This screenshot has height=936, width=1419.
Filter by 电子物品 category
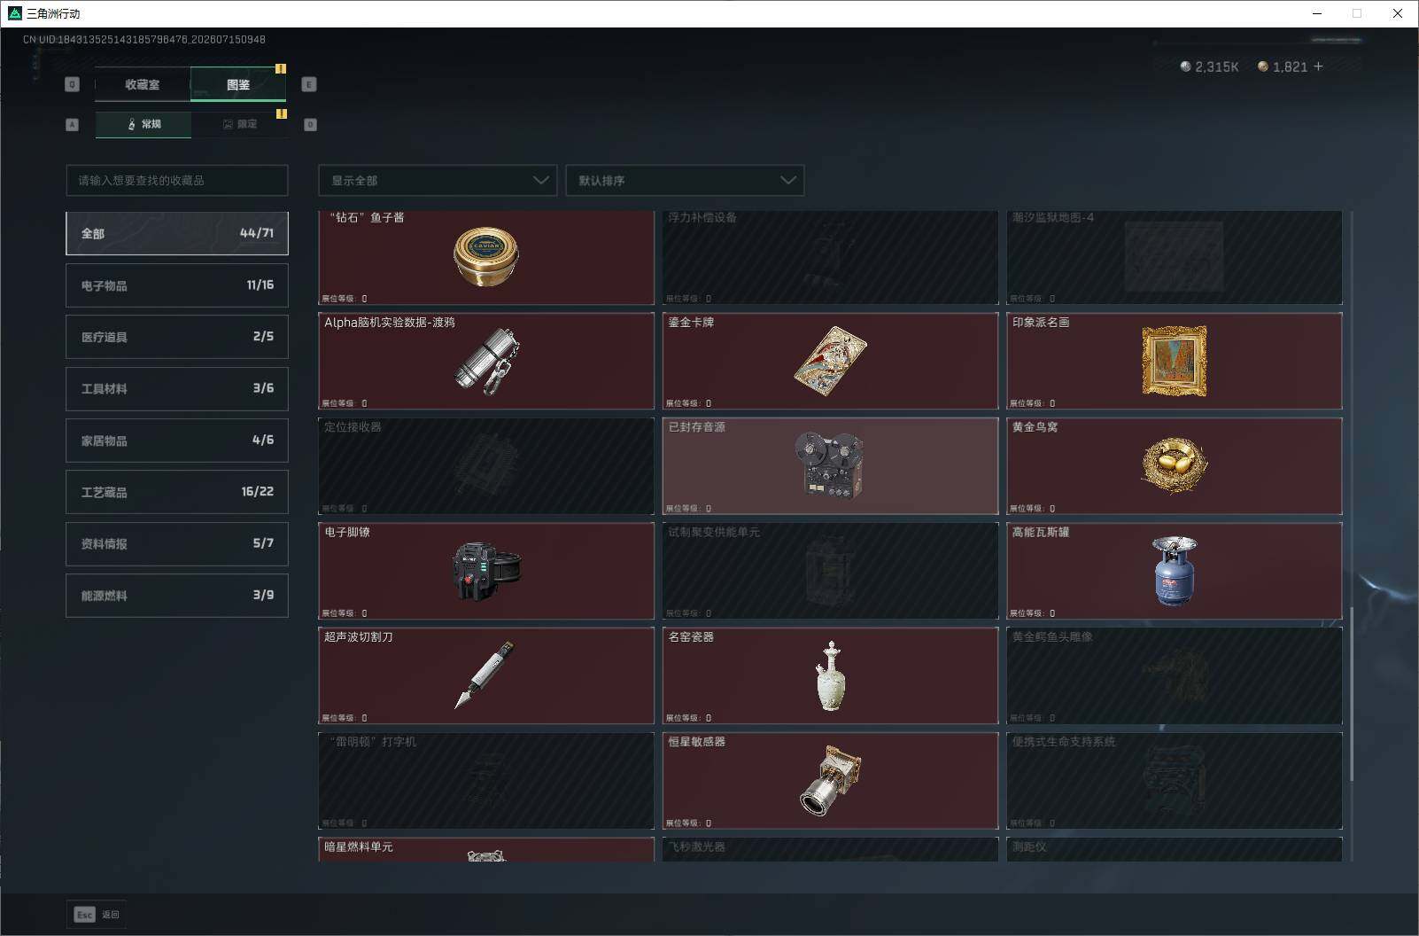click(x=177, y=285)
